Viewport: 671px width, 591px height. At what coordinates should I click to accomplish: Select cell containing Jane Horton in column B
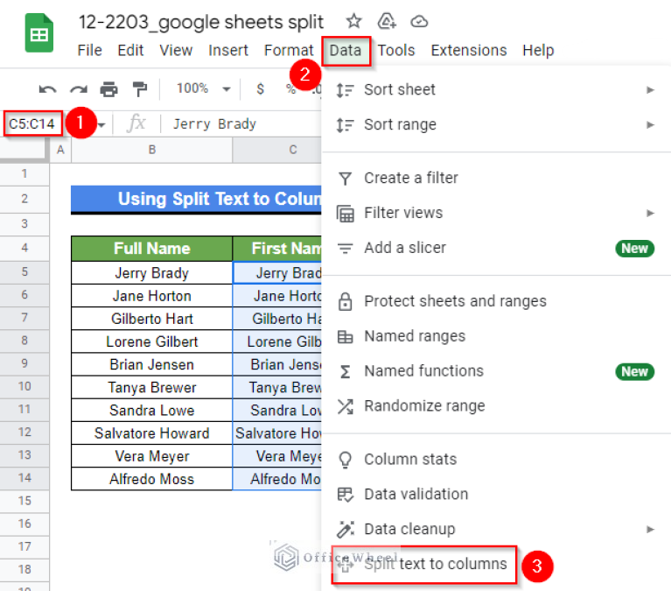click(152, 296)
